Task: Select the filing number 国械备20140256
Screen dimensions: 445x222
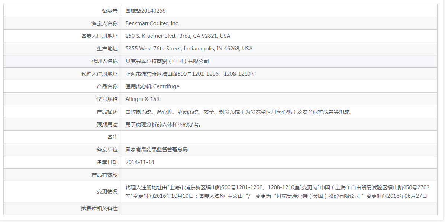Action: [x=145, y=11]
